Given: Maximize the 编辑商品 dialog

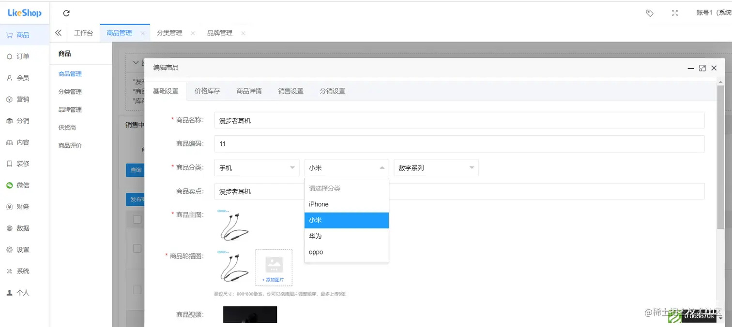Looking at the screenshot, I should click(x=702, y=68).
